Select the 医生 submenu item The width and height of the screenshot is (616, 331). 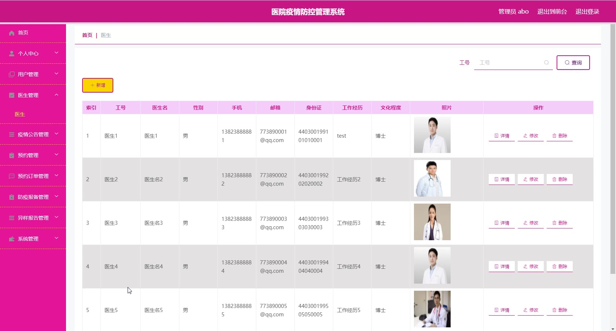tap(20, 115)
